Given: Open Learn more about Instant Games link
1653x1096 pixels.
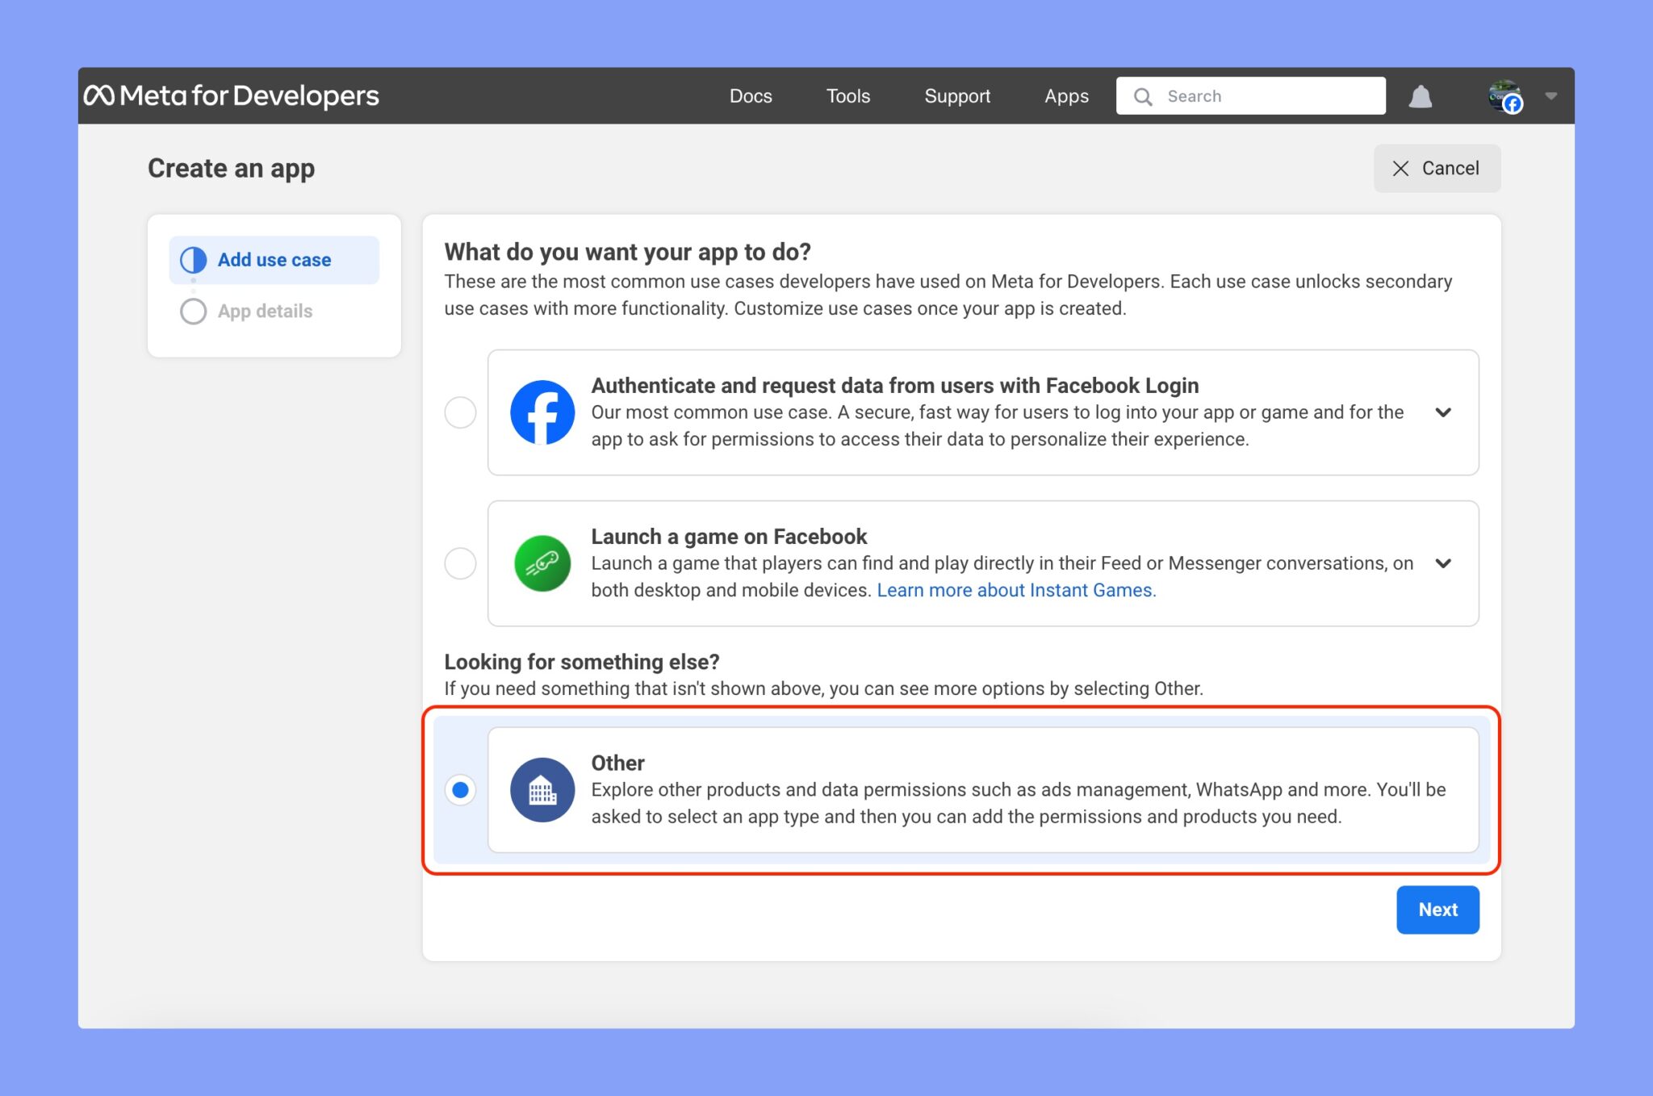Looking at the screenshot, I should (1016, 590).
